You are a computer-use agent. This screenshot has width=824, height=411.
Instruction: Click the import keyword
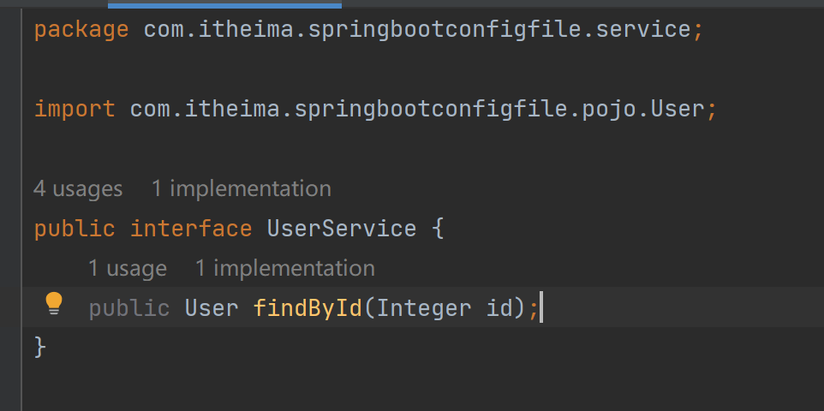[75, 110]
